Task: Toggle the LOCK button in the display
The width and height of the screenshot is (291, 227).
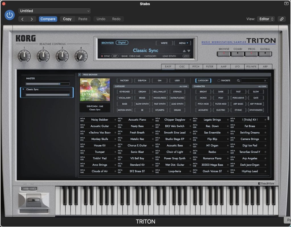Action: point(186,56)
